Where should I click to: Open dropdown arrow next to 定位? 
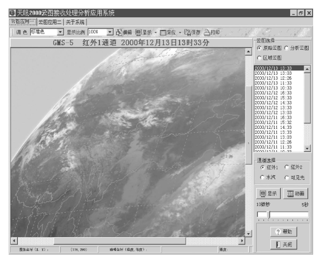click(180, 32)
